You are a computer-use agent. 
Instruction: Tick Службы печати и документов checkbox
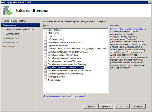[45, 55]
